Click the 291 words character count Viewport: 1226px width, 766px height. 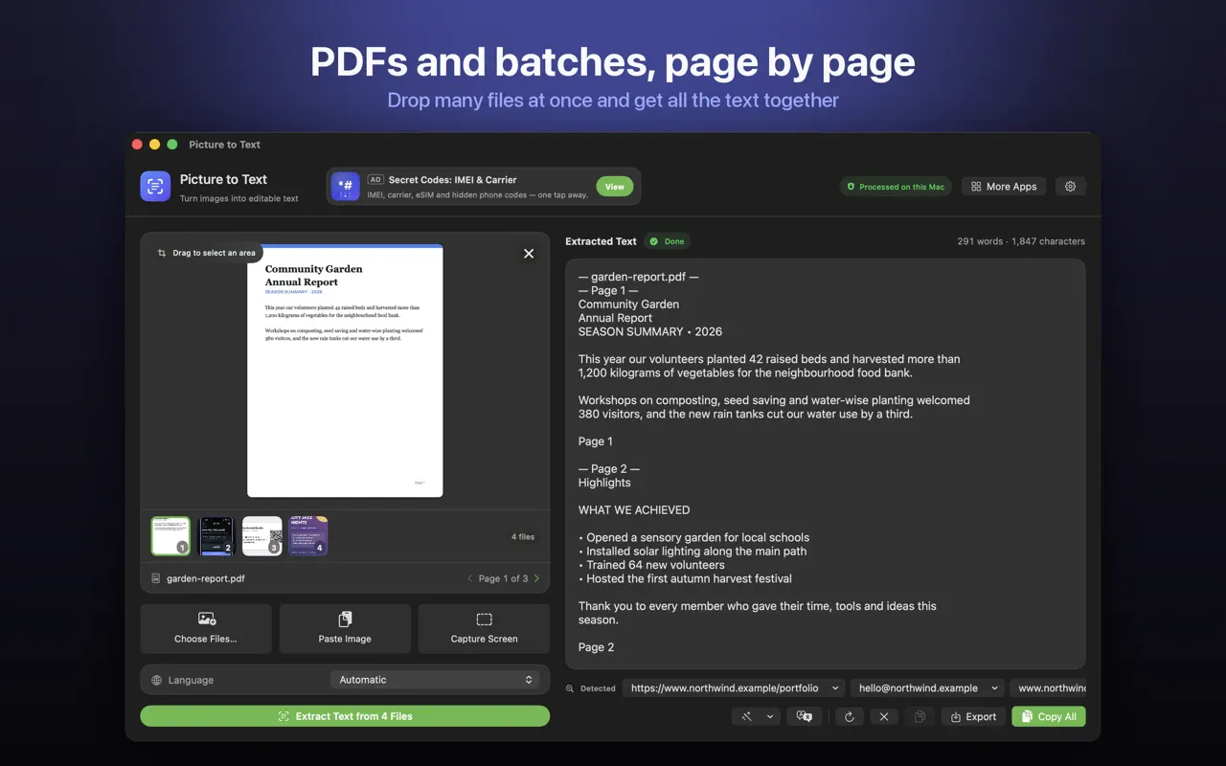point(1021,241)
